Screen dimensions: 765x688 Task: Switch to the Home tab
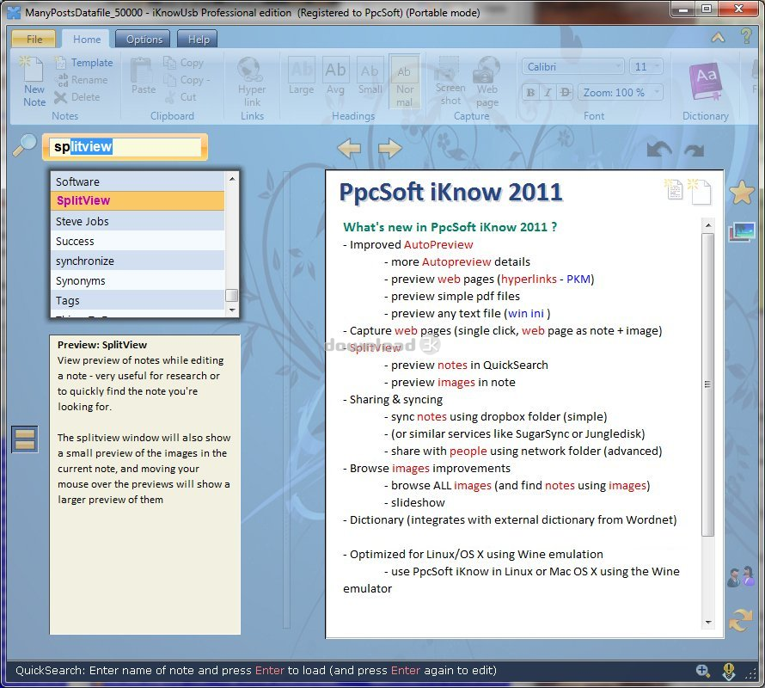pos(87,39)
